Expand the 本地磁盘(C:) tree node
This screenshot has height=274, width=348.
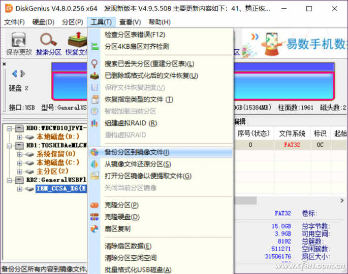[x=19, y=163]
